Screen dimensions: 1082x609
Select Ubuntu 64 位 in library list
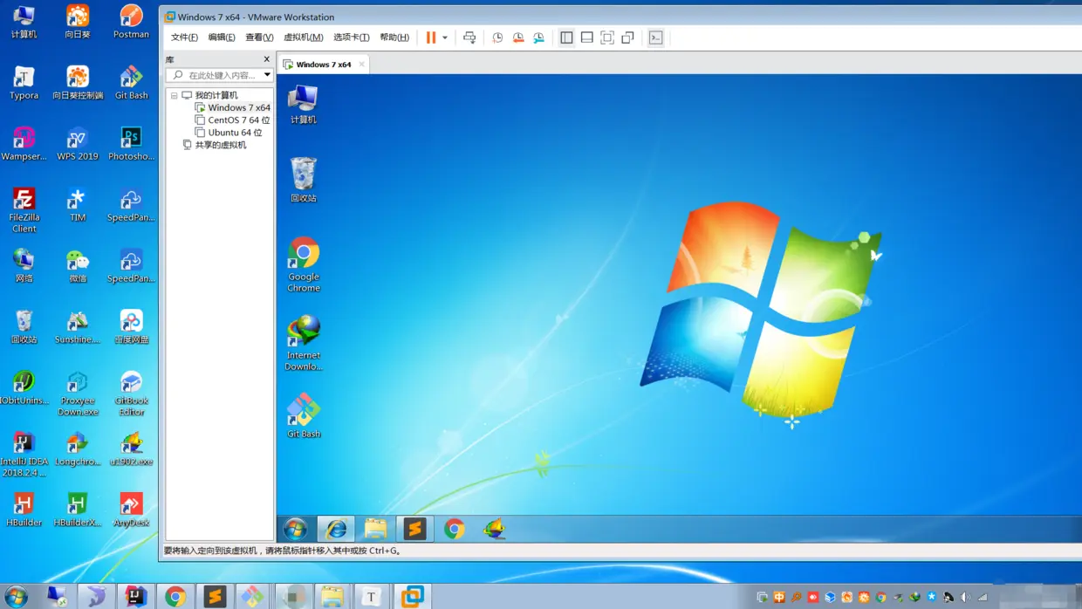(233, 132)
